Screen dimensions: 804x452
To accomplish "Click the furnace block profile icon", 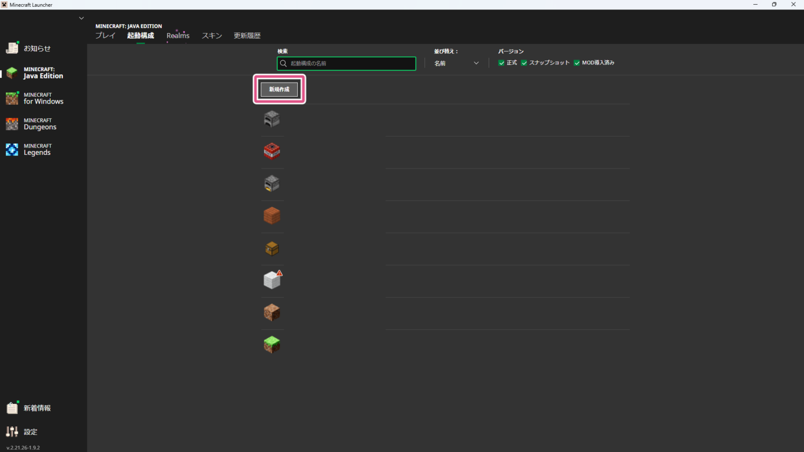I will click(x=272, y=119).
